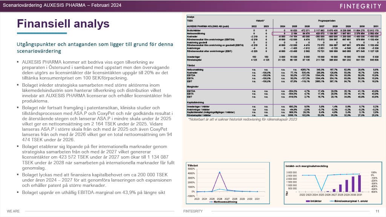Click the "Historik*" column group header
The height and width of the screenshot is (217, 386).
click(260, 21)
